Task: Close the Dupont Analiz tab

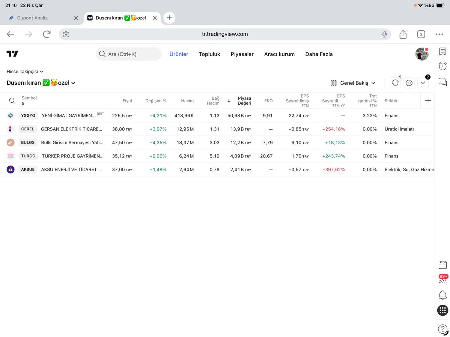Action: 76,18
